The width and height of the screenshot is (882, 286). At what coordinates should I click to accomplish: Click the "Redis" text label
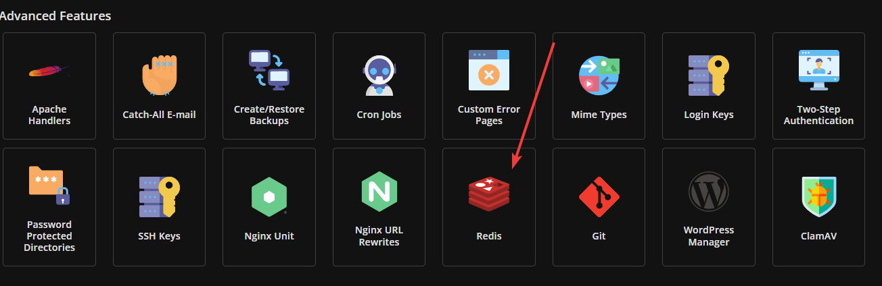tap(489, 236)
